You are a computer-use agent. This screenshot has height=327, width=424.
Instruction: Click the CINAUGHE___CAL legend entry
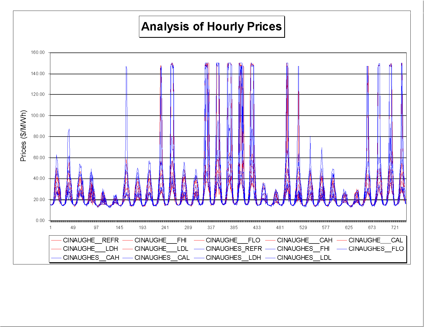click(x=376, y=240)
